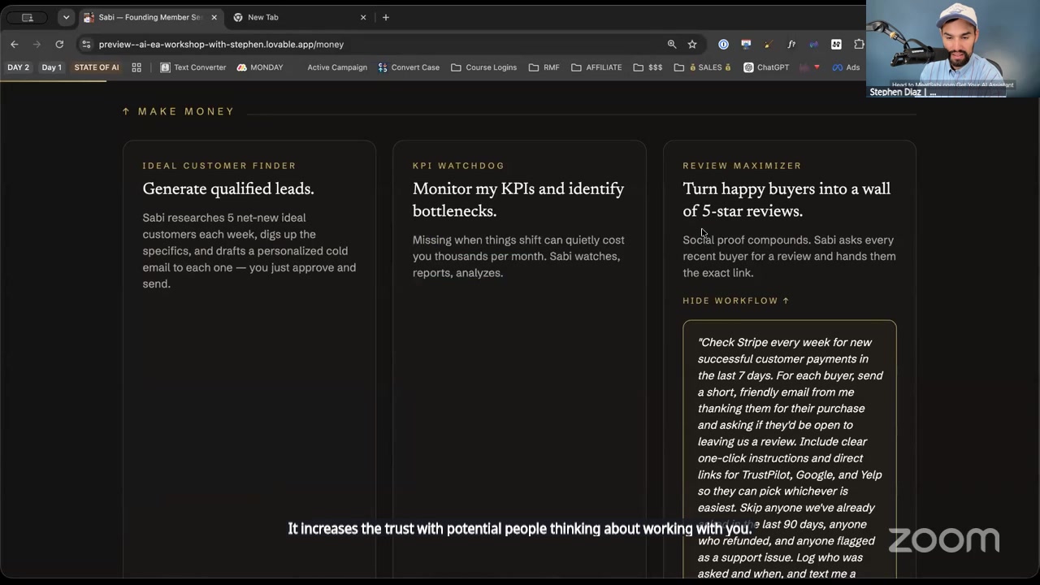Screen dimensions: 1040x585
Task: Open the tab search dropdown arrow
Action: (x=67, y=17)
